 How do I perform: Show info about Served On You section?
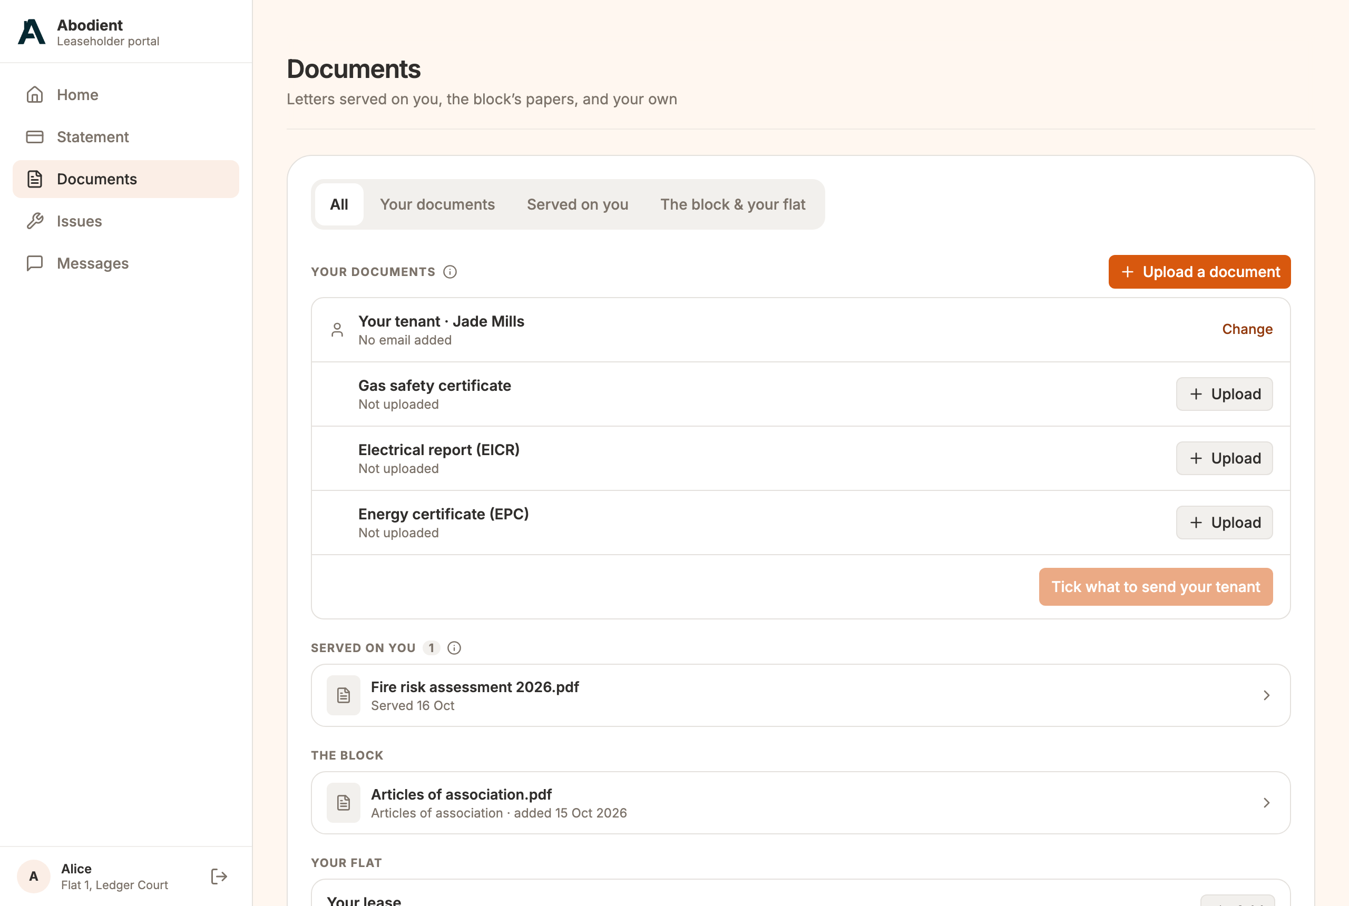[454, 648]
